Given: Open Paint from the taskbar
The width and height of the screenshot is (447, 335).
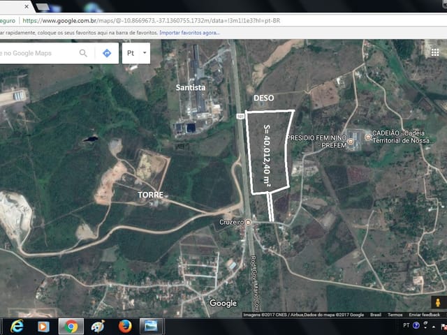Looking at the screenshot, I should coord(98,327).
